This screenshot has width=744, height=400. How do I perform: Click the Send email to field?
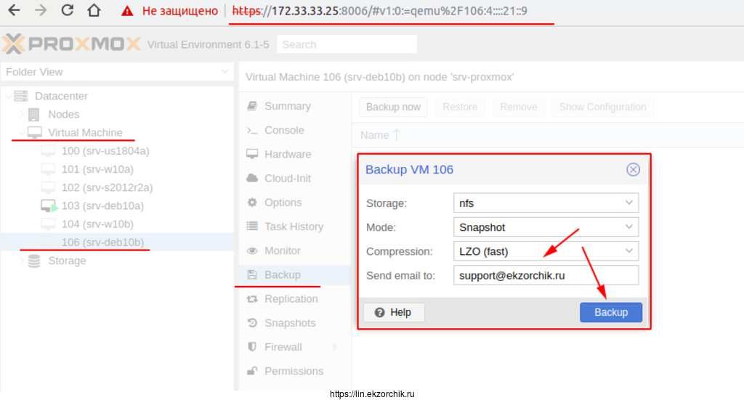coord(545,276)
